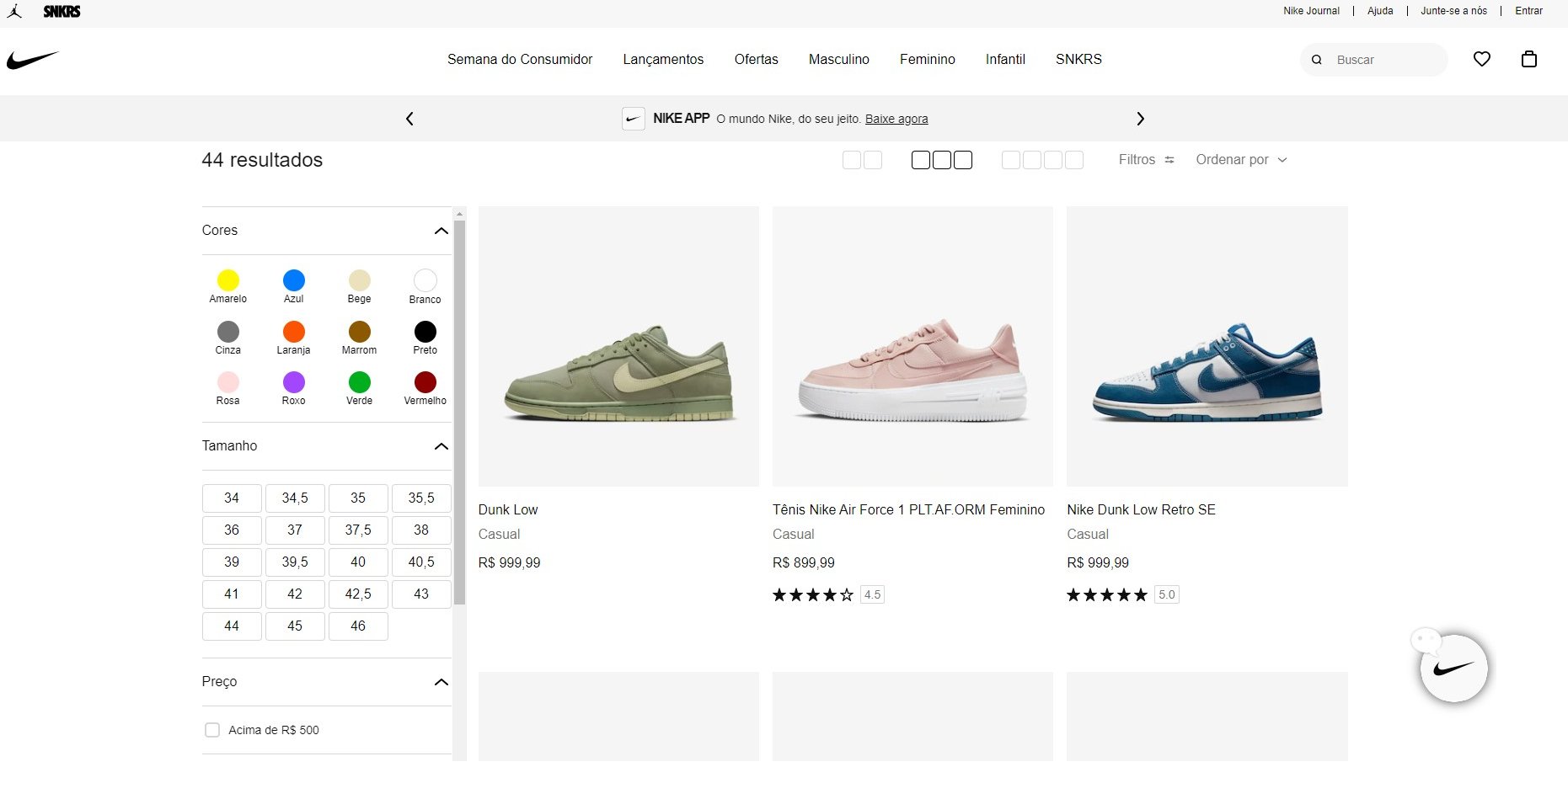The width and height of the screenshot is (1568, 799).
Task: Select size 37,5
Action: [x=358, y=530]
